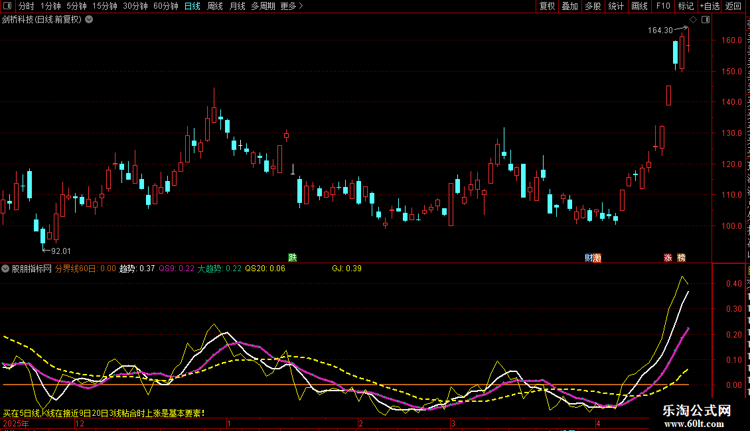This screenshot has width=750, height=431.
Task: Select the 30分钟 timeframe
Action: (x=135, y=6)
